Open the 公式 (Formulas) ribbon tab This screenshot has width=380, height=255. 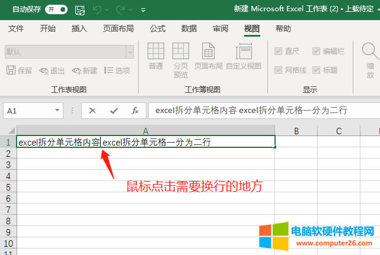[x=158, y=29]
